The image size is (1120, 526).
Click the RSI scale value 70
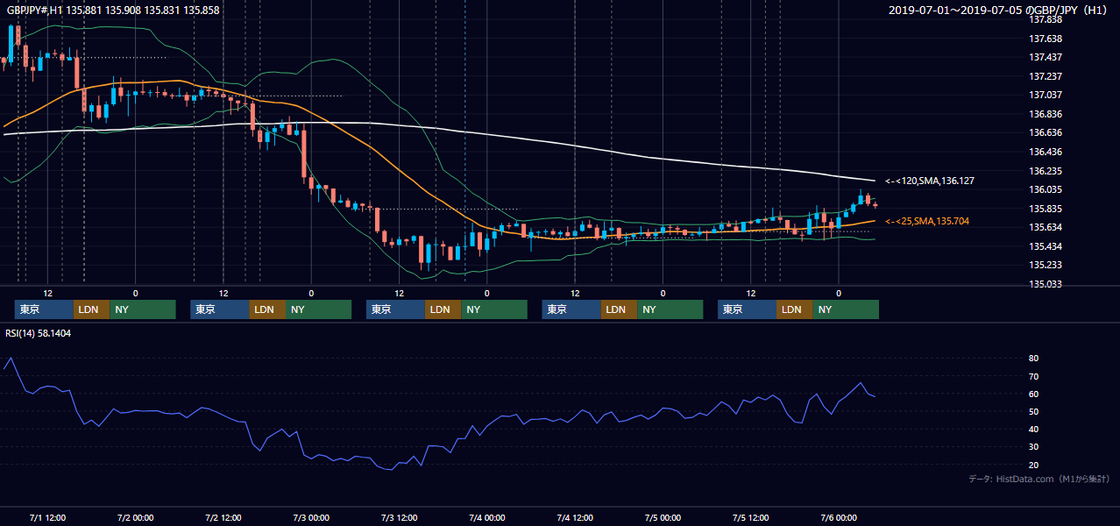point(1033,376)
